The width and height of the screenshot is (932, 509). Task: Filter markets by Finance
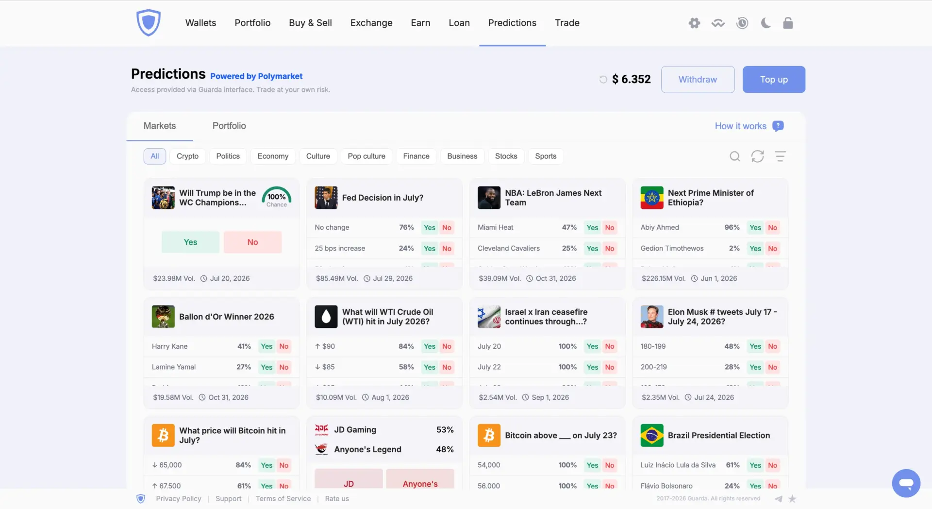416,156
